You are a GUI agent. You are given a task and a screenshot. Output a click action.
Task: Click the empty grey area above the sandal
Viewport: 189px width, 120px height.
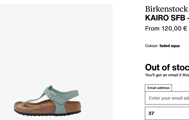coord(56,42)
